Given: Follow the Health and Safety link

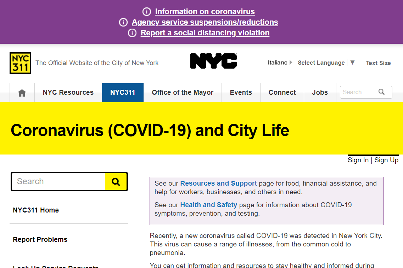Looking at the screenshot, I should coord(208,205).
